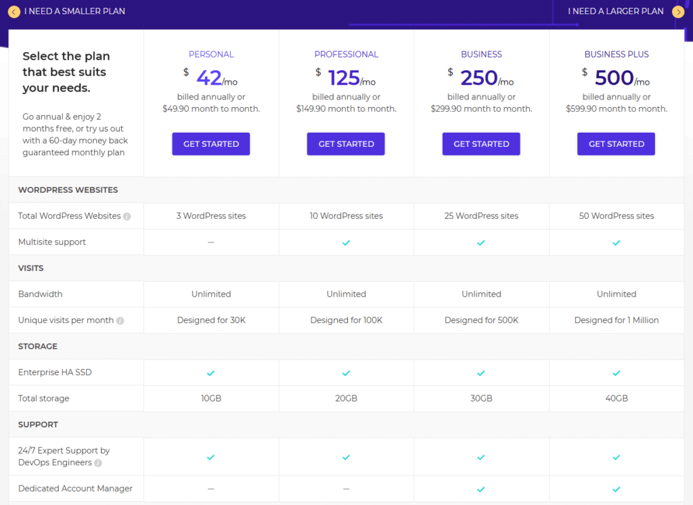Click '$49.90 month to month' text
The width and height of the screenshot is (693, 505).
coord(211,109)
